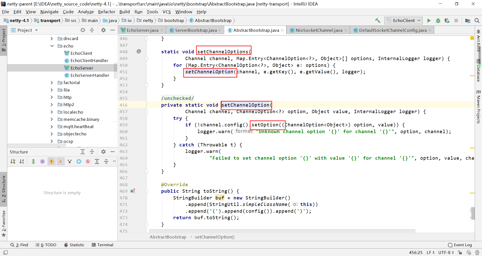This screenshot has width=482, height=256.
Task: Hide the Project panel with minus icon
Action: pos(112,30)
